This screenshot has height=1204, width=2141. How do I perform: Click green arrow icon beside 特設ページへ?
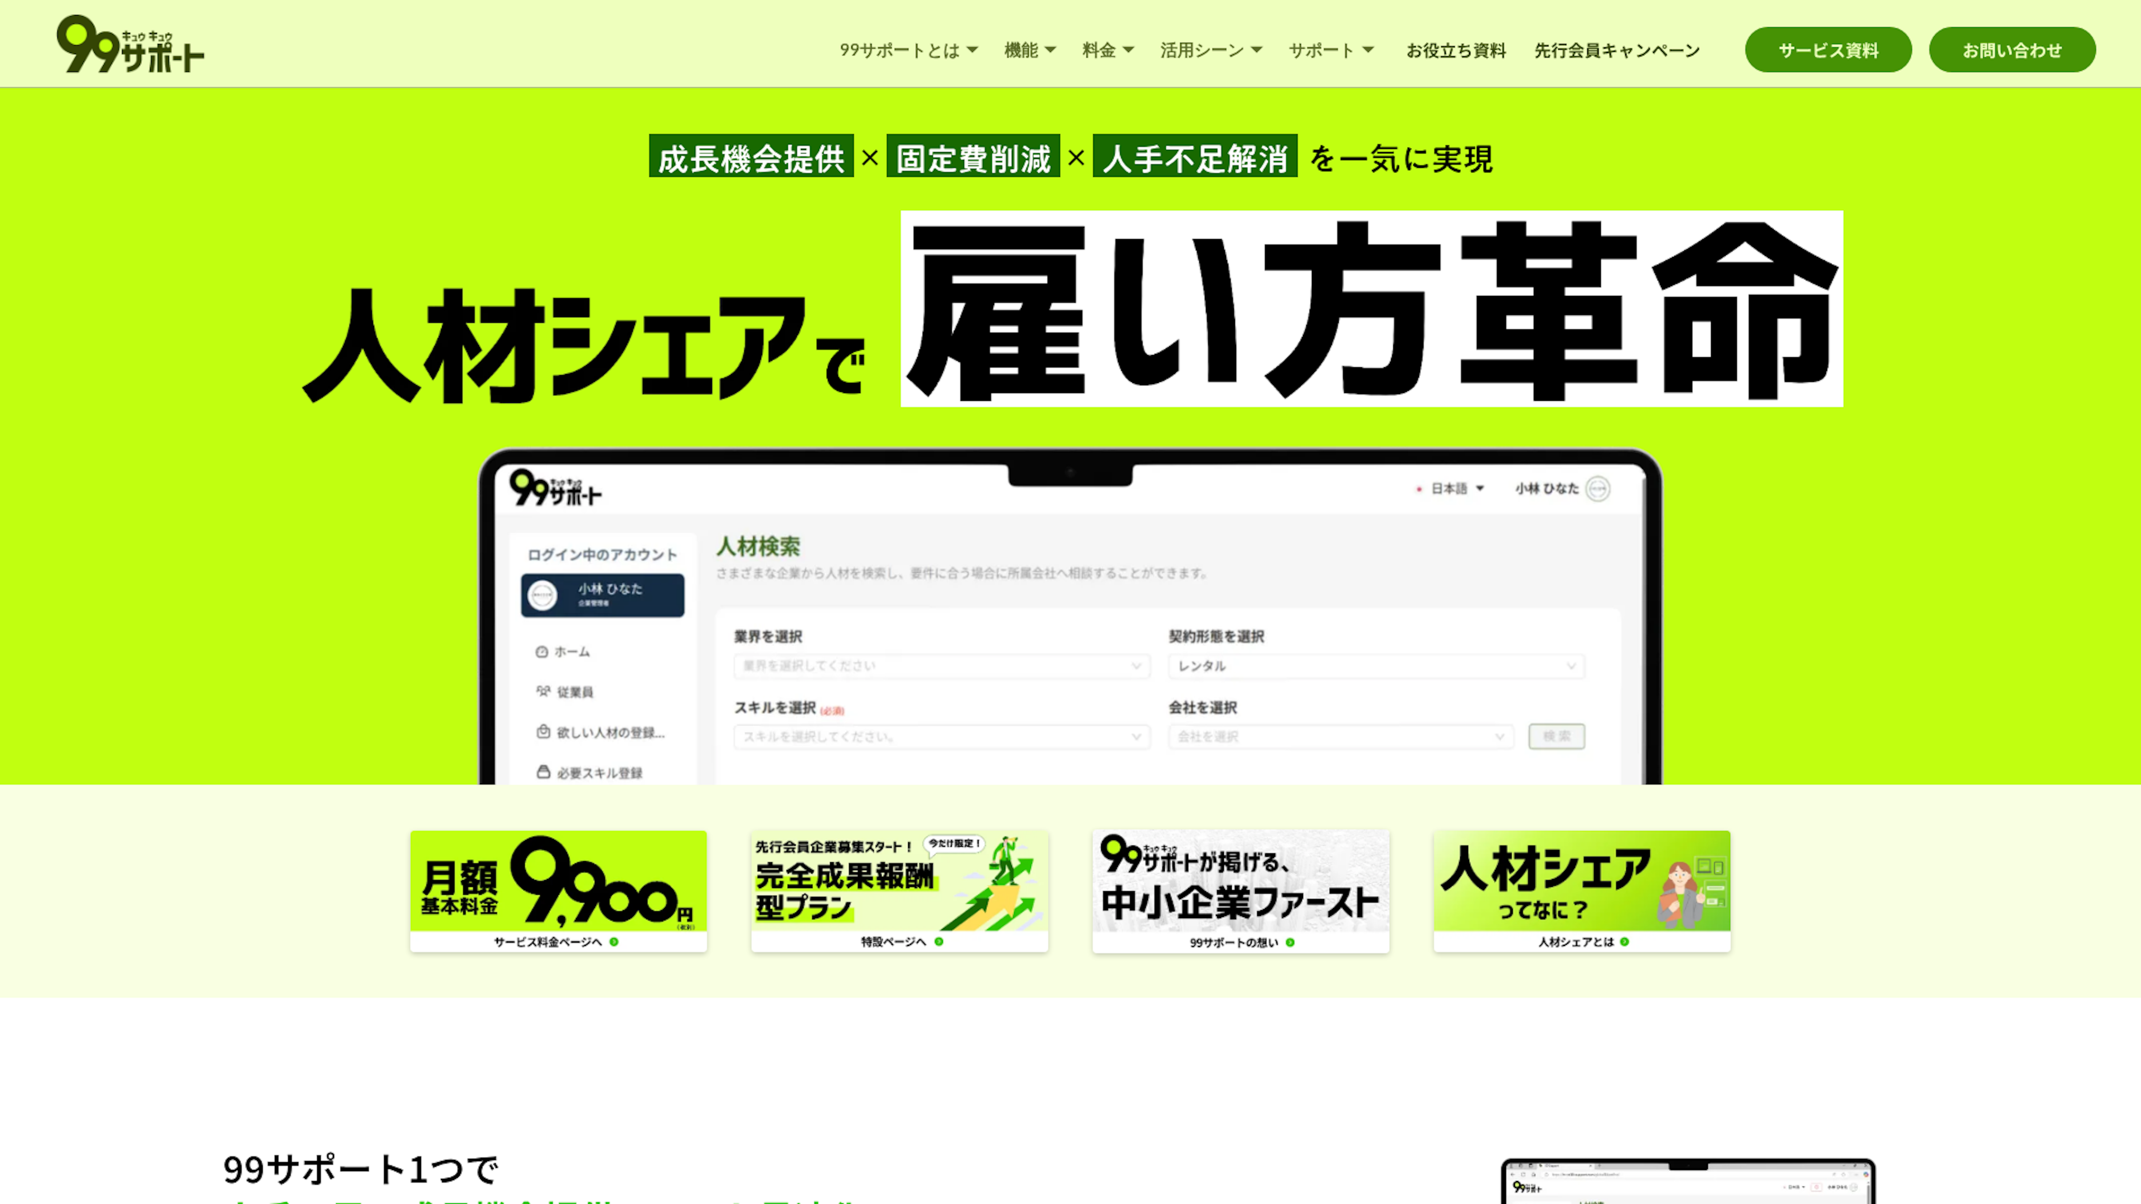tap(939, 941)
